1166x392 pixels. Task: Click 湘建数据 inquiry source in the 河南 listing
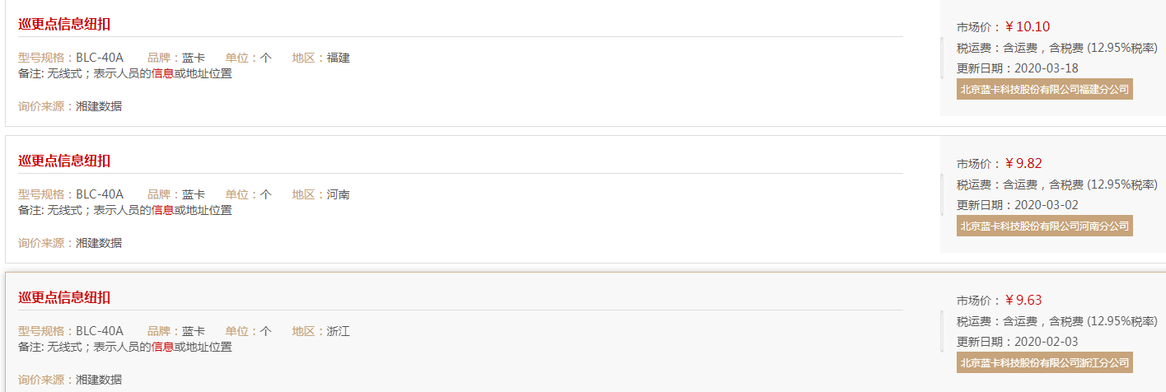click(x=99, y=243)
